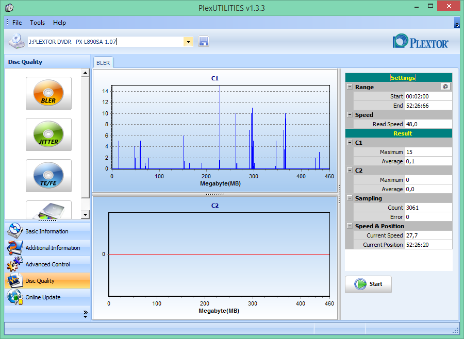Click the Advanced Control gears icon
Screen dimensions: 464x339
point(14,264)
